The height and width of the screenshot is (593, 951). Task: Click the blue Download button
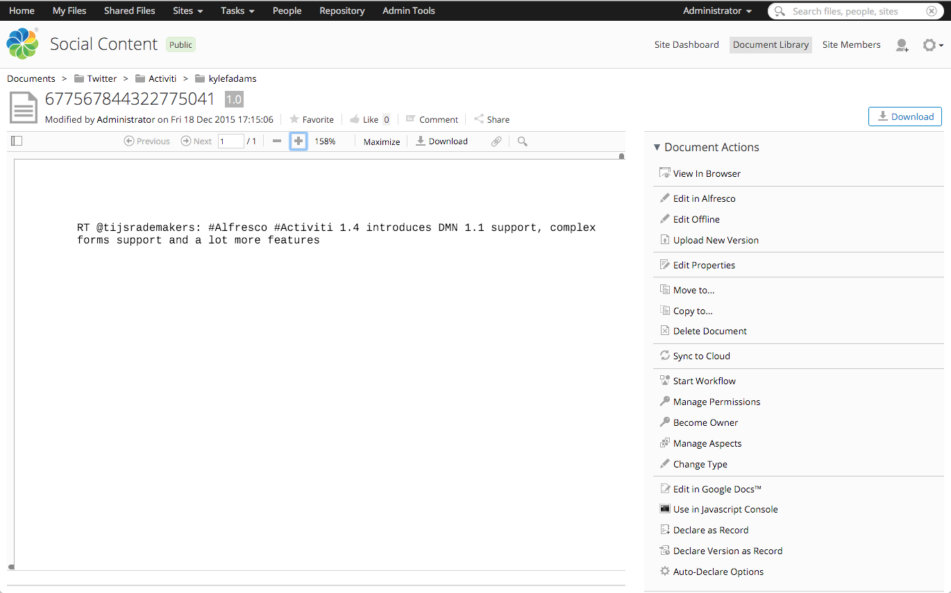pos(905,117)
